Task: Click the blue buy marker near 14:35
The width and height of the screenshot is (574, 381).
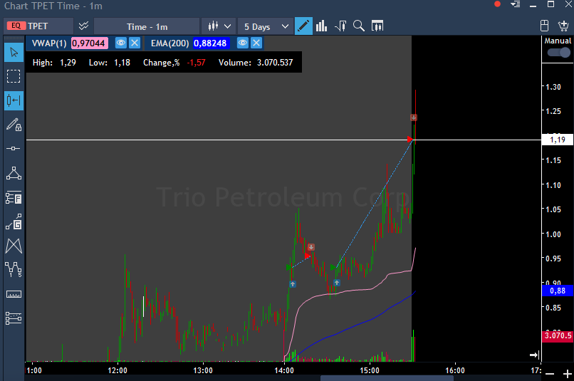Action: coord(337,283)
